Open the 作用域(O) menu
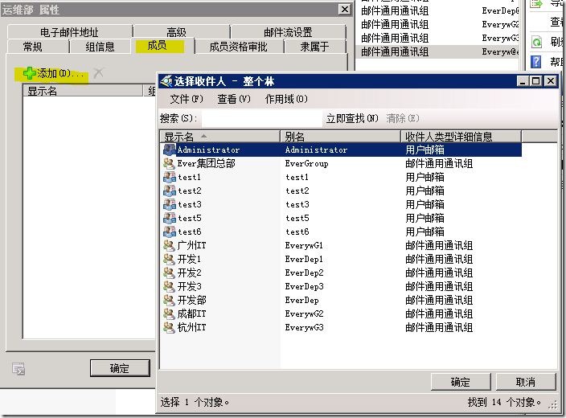This screenshot has height=418, width=566. click(x=285, y=99)
